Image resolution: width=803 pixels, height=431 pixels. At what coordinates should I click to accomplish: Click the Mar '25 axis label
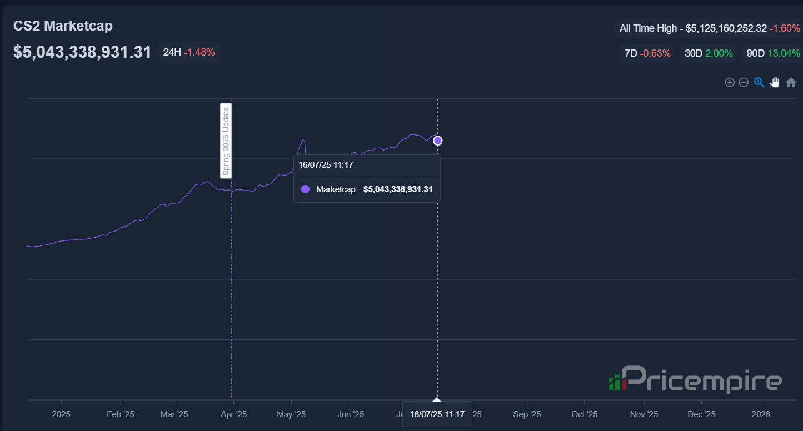[174, 414]
